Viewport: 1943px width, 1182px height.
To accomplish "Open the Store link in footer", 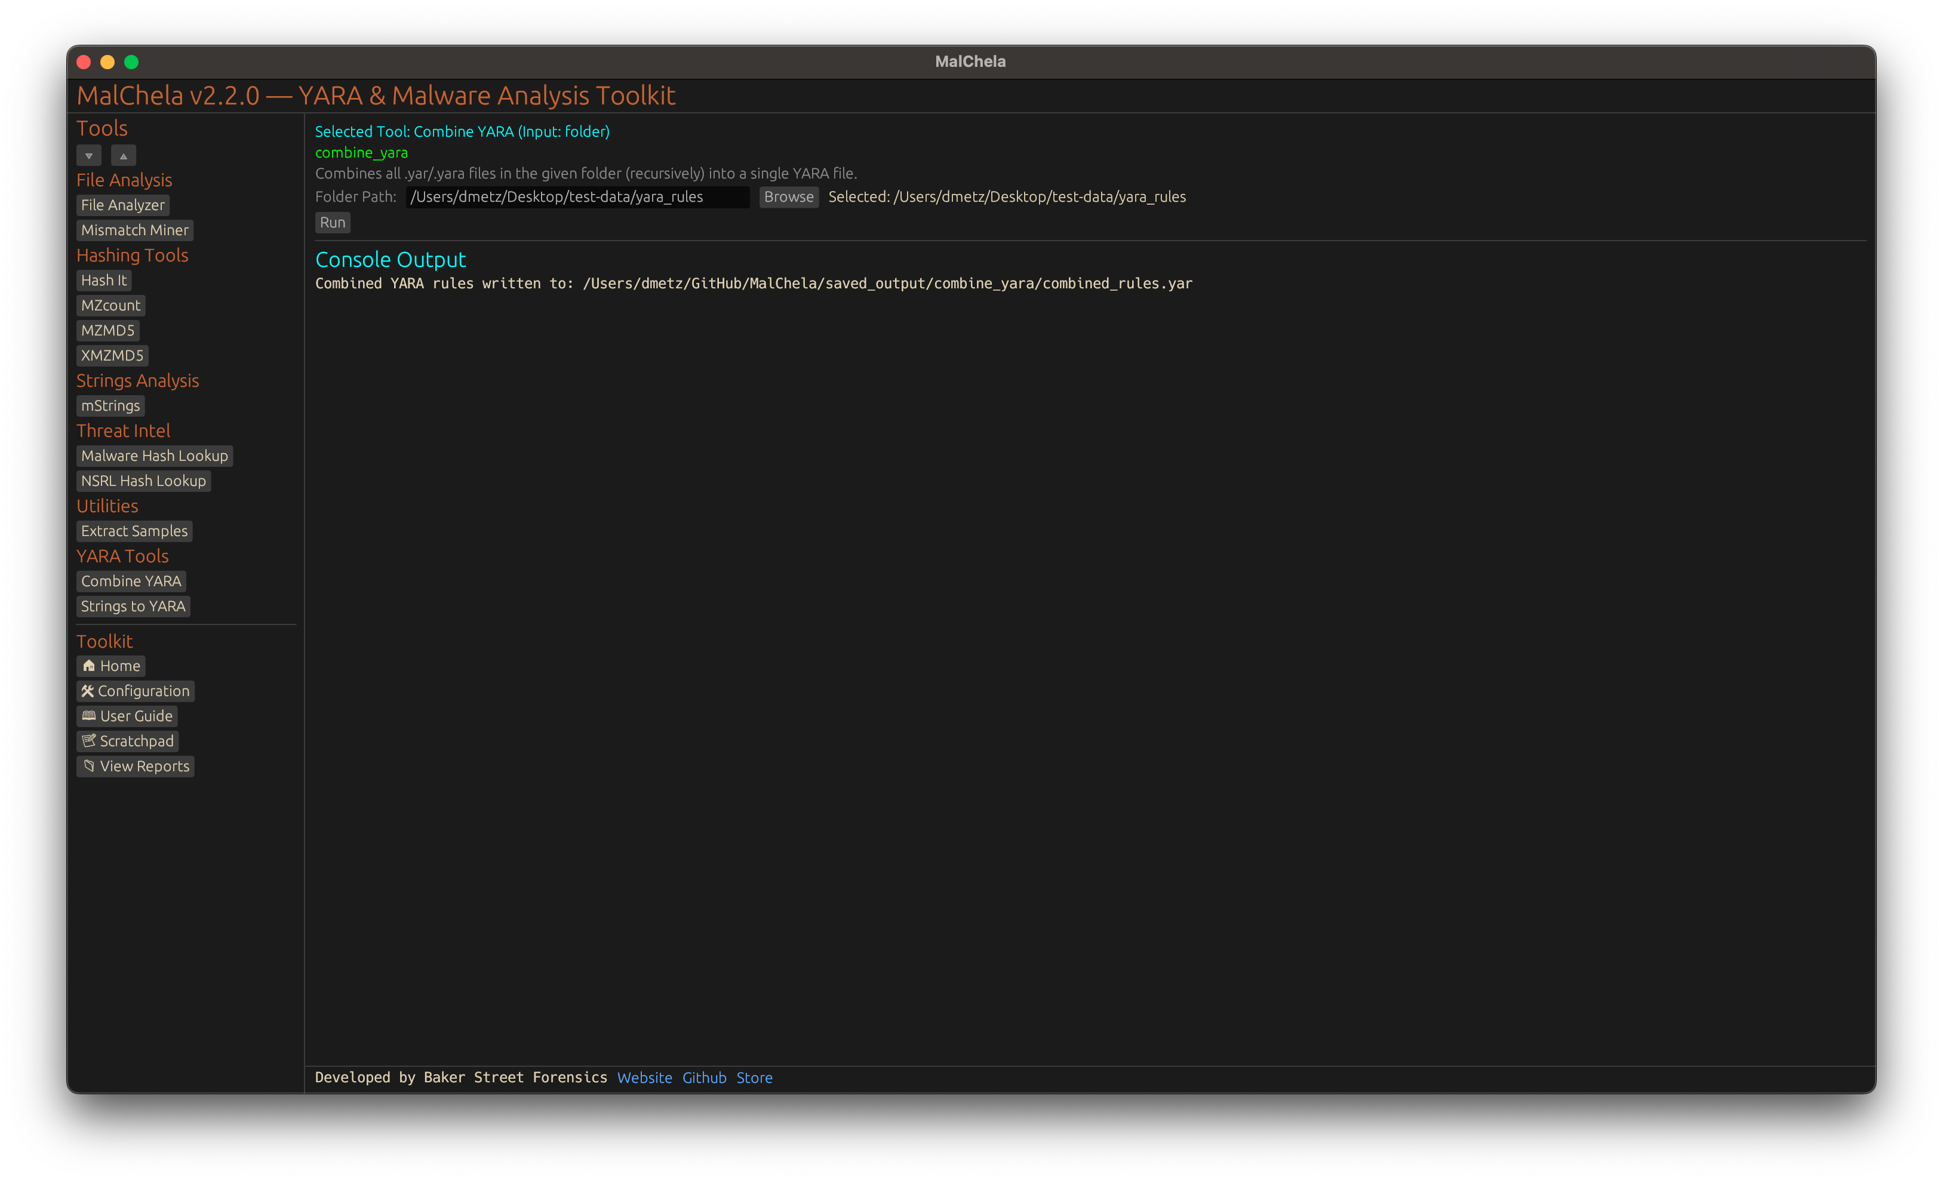I will tap(754, 1078).
